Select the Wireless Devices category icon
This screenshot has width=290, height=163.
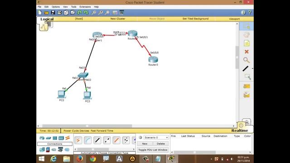tap(61, 138)
